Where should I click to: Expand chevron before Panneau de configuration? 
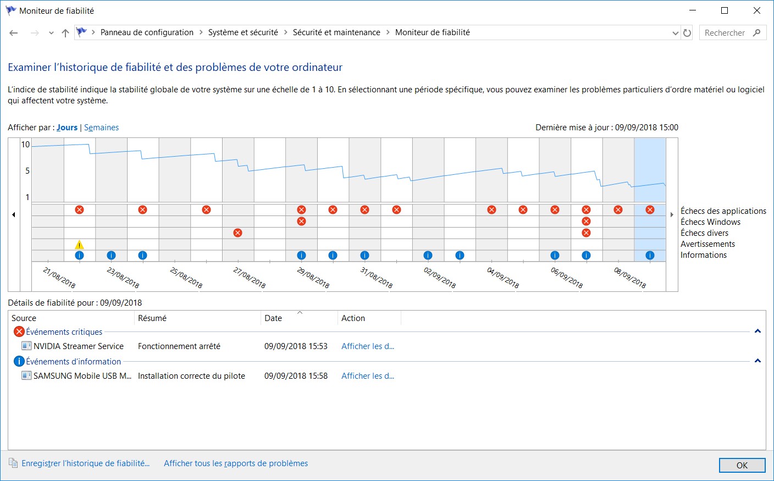pos(93,32)
